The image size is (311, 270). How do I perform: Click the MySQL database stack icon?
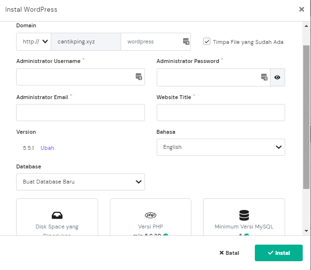[x=244, y=215]
